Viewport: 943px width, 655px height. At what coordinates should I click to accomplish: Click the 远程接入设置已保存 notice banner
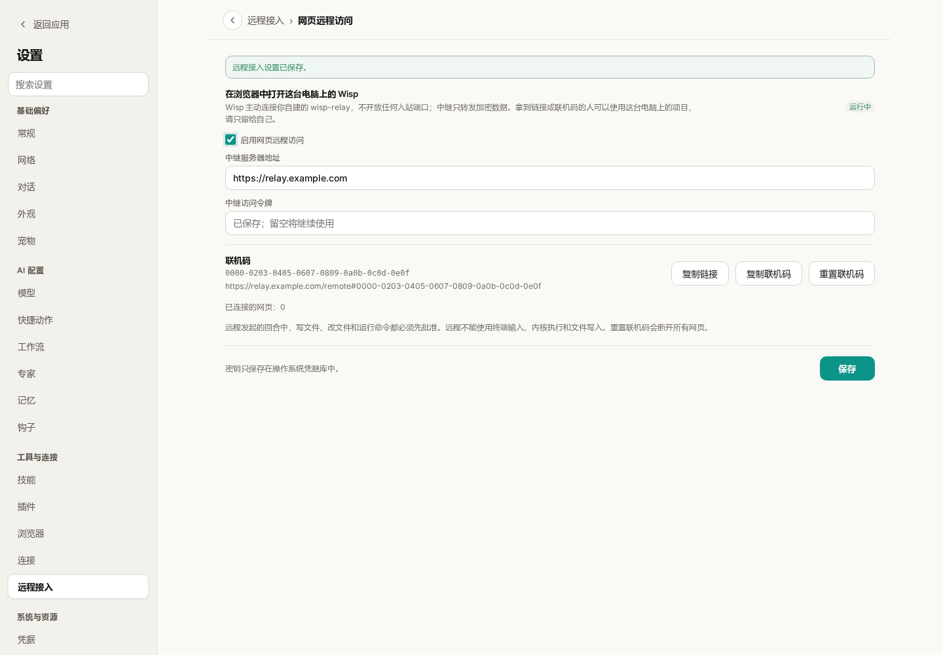550,67
